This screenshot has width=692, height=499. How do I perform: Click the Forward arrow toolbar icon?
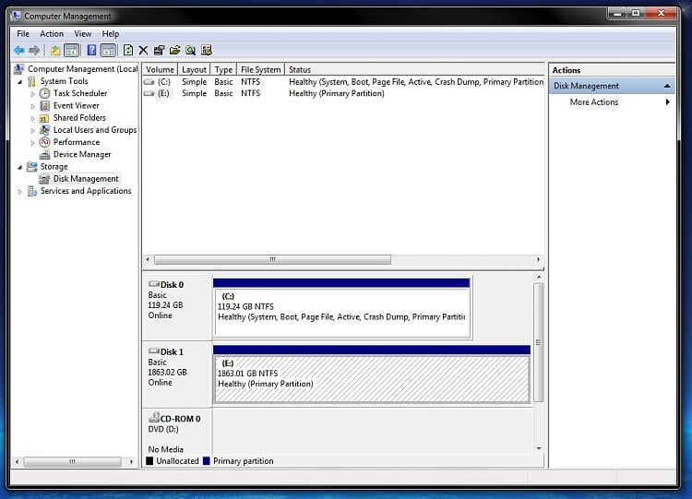coord(34,51)
